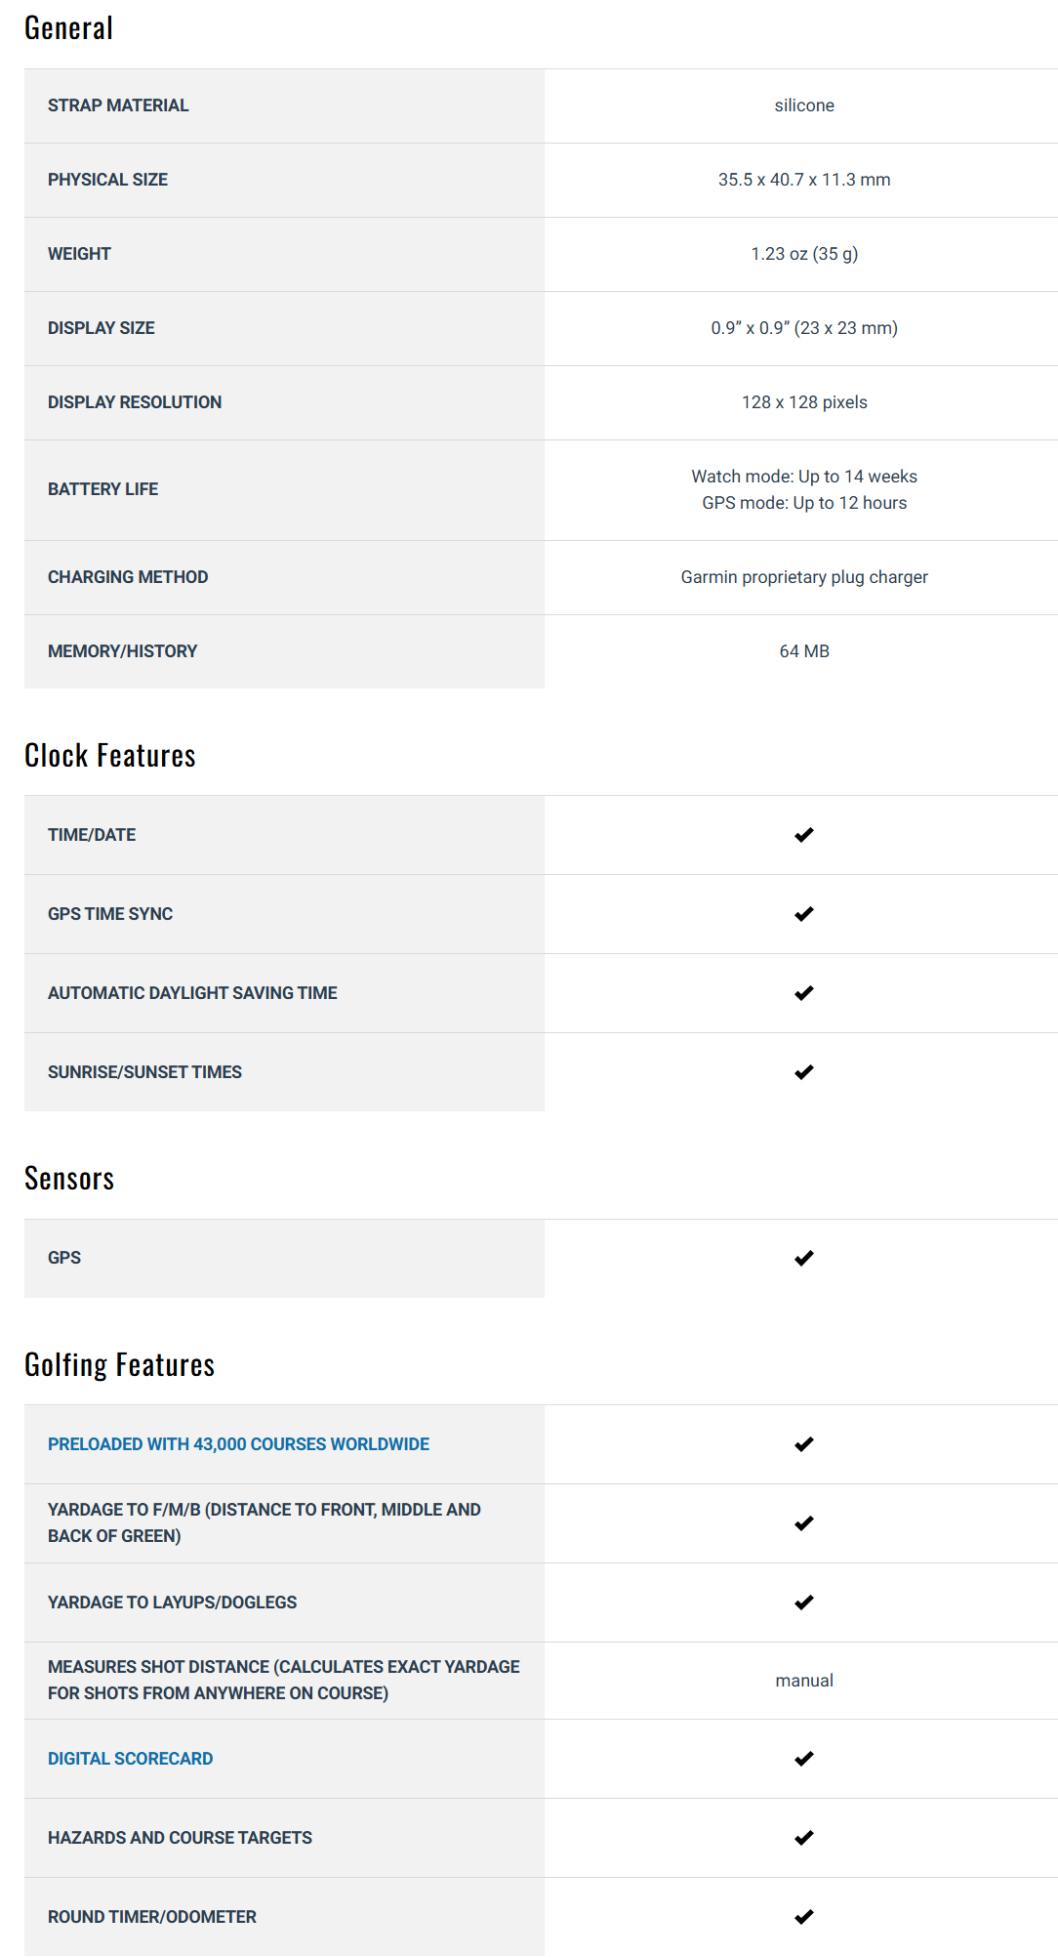Click the "manual" shot distance value
The height and width of the screenshot is (1957, 1058).
(804, 1681)
